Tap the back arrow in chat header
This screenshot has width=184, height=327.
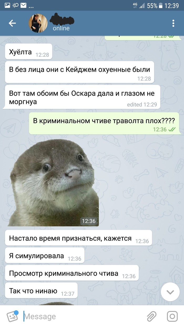[12, 23]
